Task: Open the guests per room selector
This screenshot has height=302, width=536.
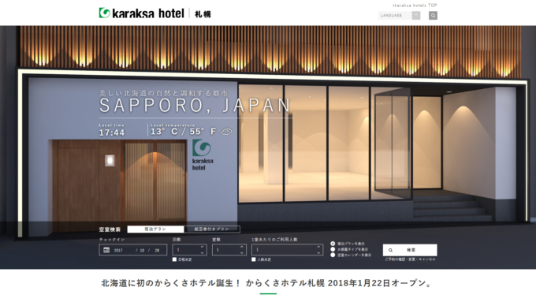Action: tap(287, 250)
